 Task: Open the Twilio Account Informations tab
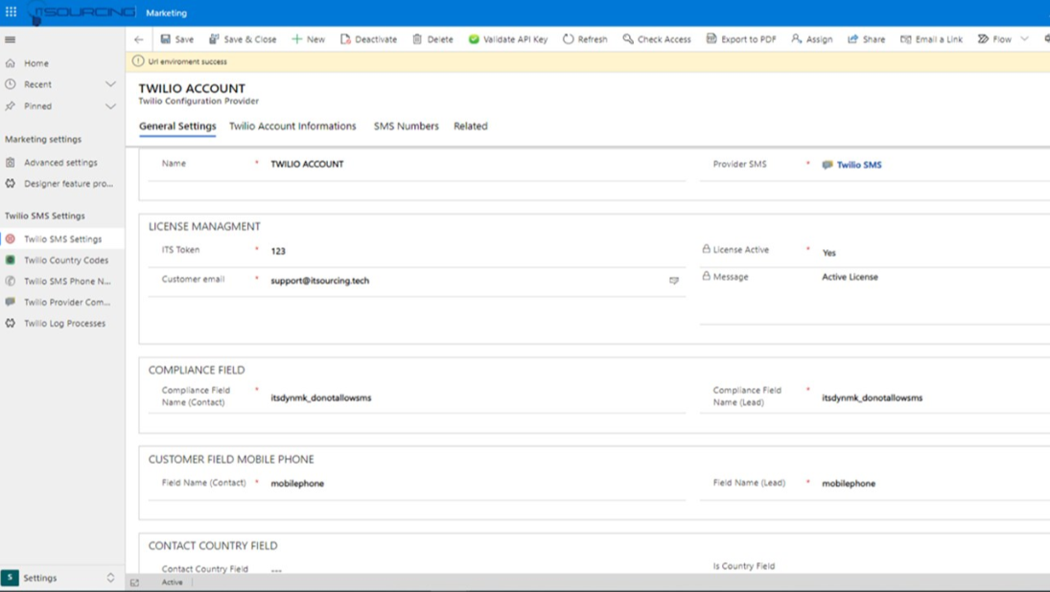point(292,125)
